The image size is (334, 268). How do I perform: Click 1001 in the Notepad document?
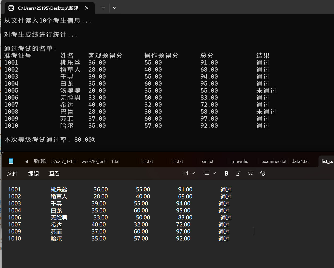pyautogui.click(x=14, y=190)
